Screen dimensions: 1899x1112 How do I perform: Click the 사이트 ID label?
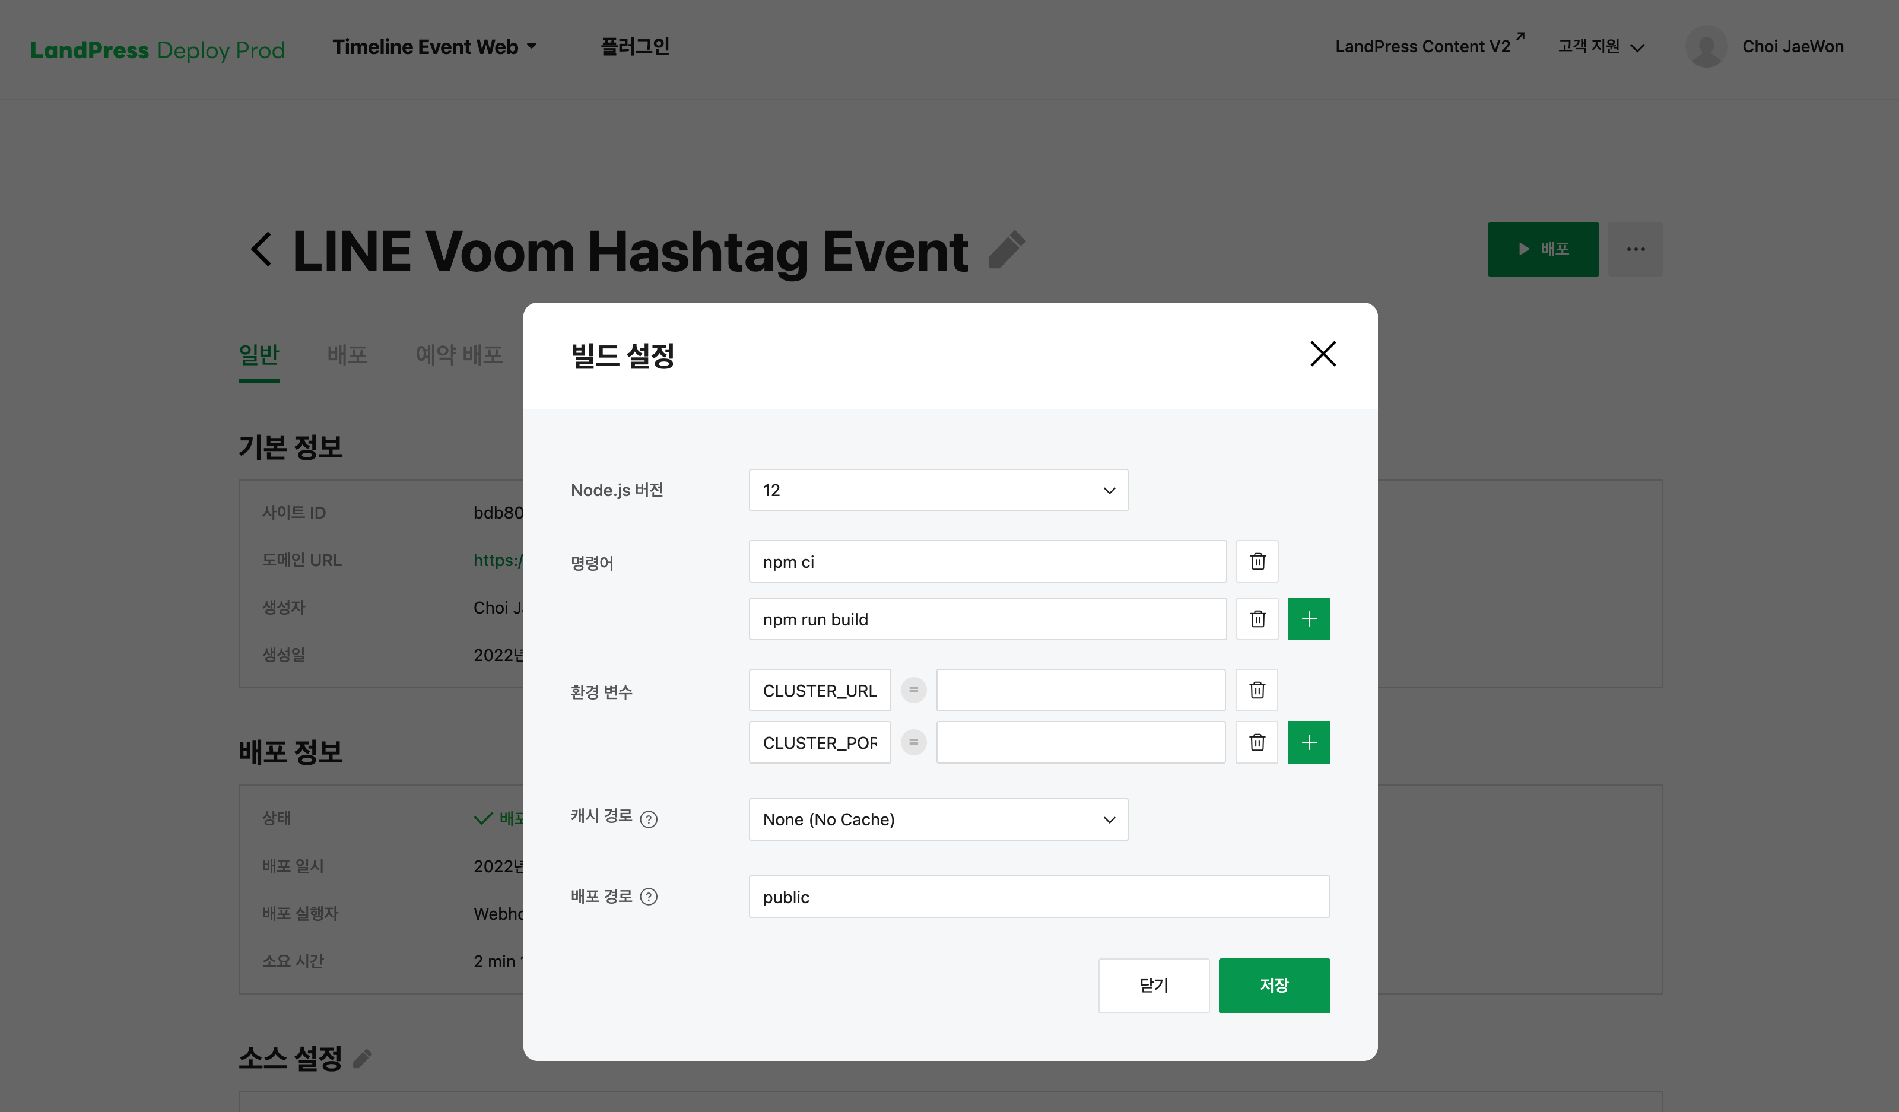[x=294, y=512]
